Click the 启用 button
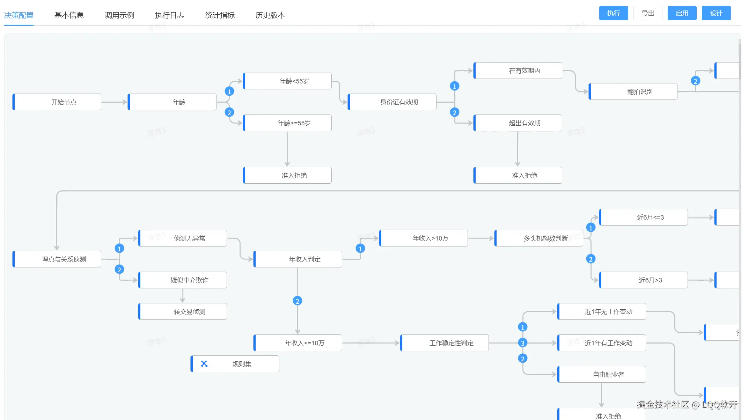The height and width of the screenshot is (420, 748). tap(682, 13)
